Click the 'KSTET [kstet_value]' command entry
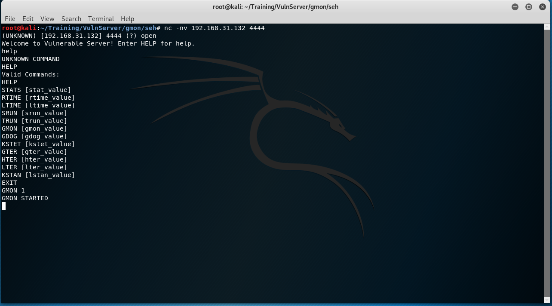The width and height of the screenshot is (552, 306). 38,144
